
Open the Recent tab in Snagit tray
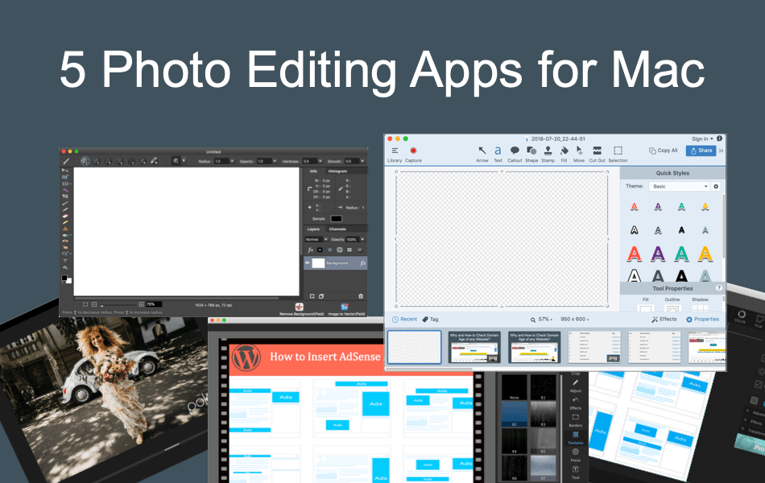click(x=404, y=319)
